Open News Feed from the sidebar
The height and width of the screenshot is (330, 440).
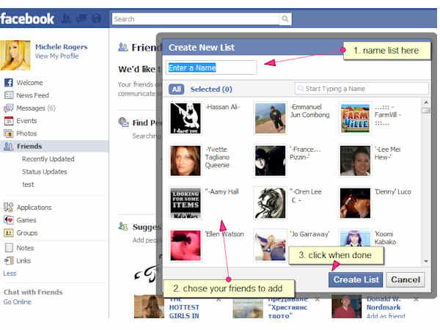[32, 95]
